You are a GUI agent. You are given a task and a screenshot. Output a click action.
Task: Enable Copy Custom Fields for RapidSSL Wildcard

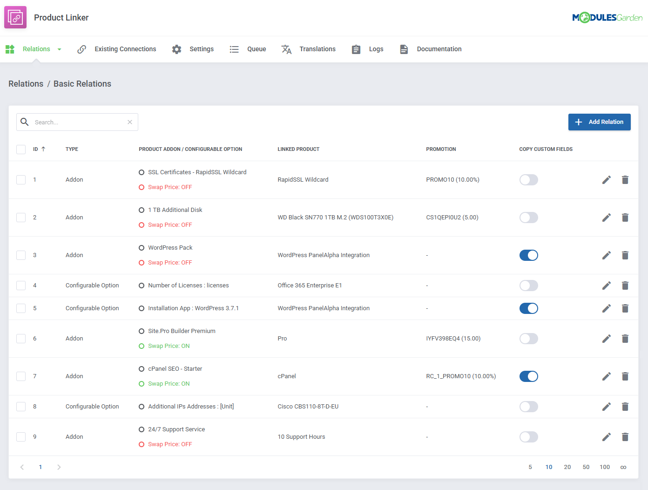pos(528,179)
